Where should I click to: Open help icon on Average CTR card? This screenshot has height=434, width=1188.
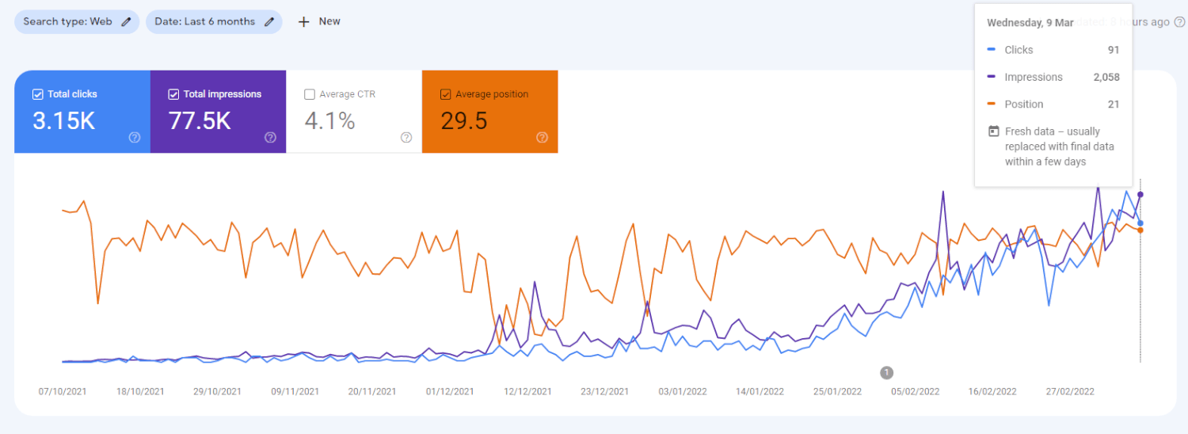click(x=406, y=137)
